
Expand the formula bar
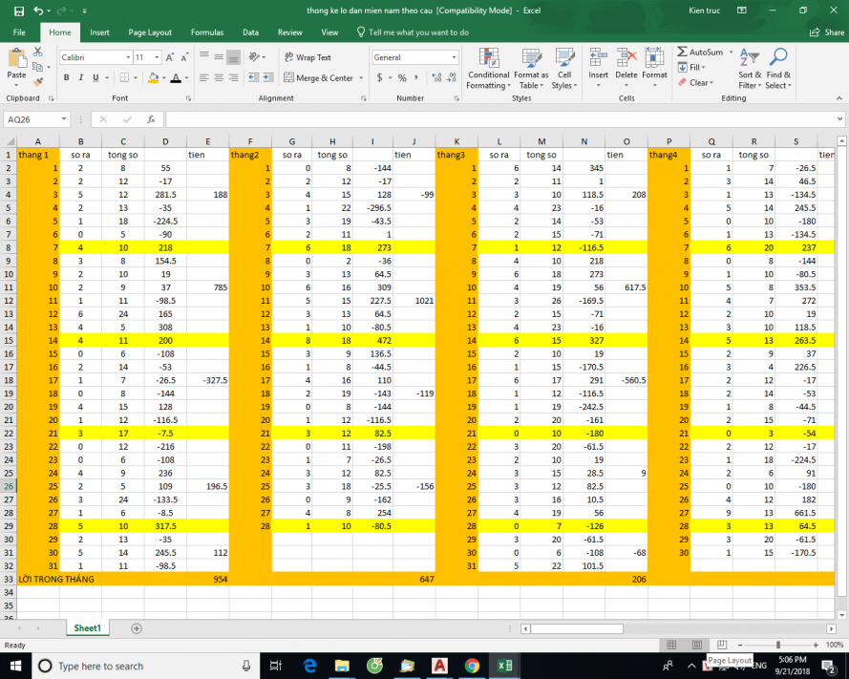(839, 119)
